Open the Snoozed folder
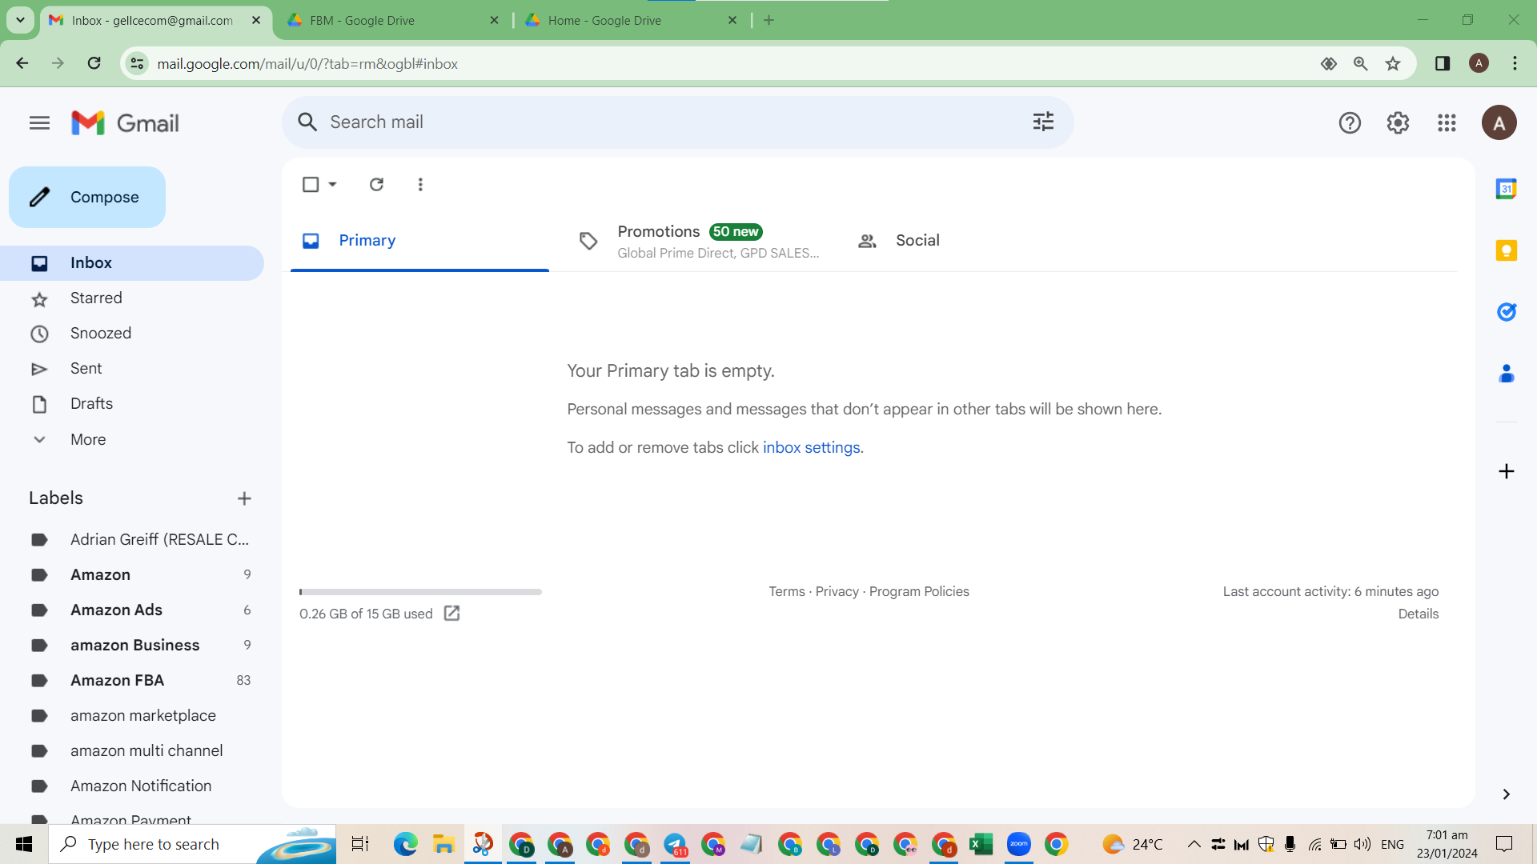This screenshot has height=864, width=1537. tap(132, 334)
